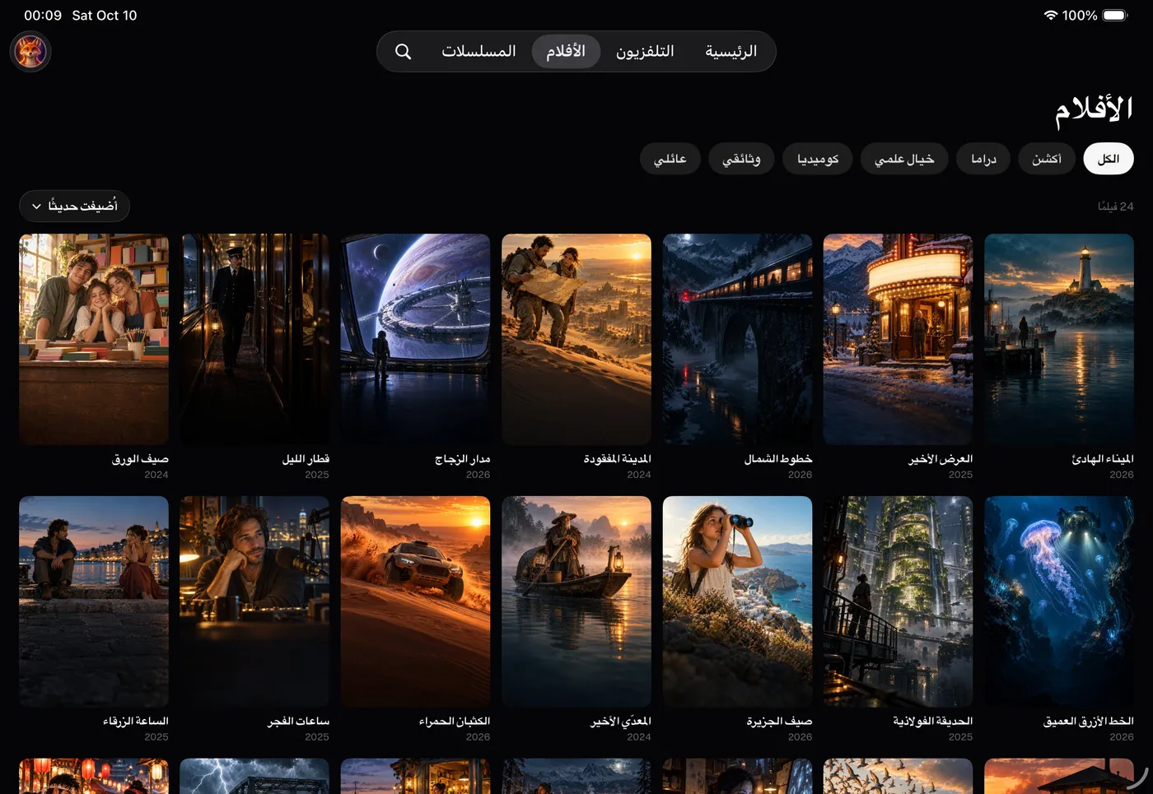The width and height of the screenshot is (1153, 794).
Task: Open the المدينة المفقودة movie poster
Action: tap(576, 339)
